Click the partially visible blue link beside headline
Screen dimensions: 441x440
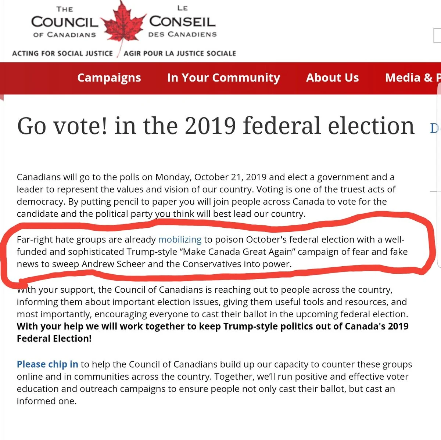click(x=435, y=128)
